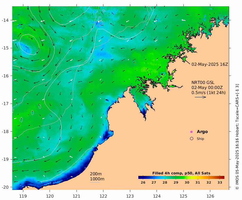Click the magenta Argo marker in legend
Screen dimensions: 242x200
click(x=192, y=132)
